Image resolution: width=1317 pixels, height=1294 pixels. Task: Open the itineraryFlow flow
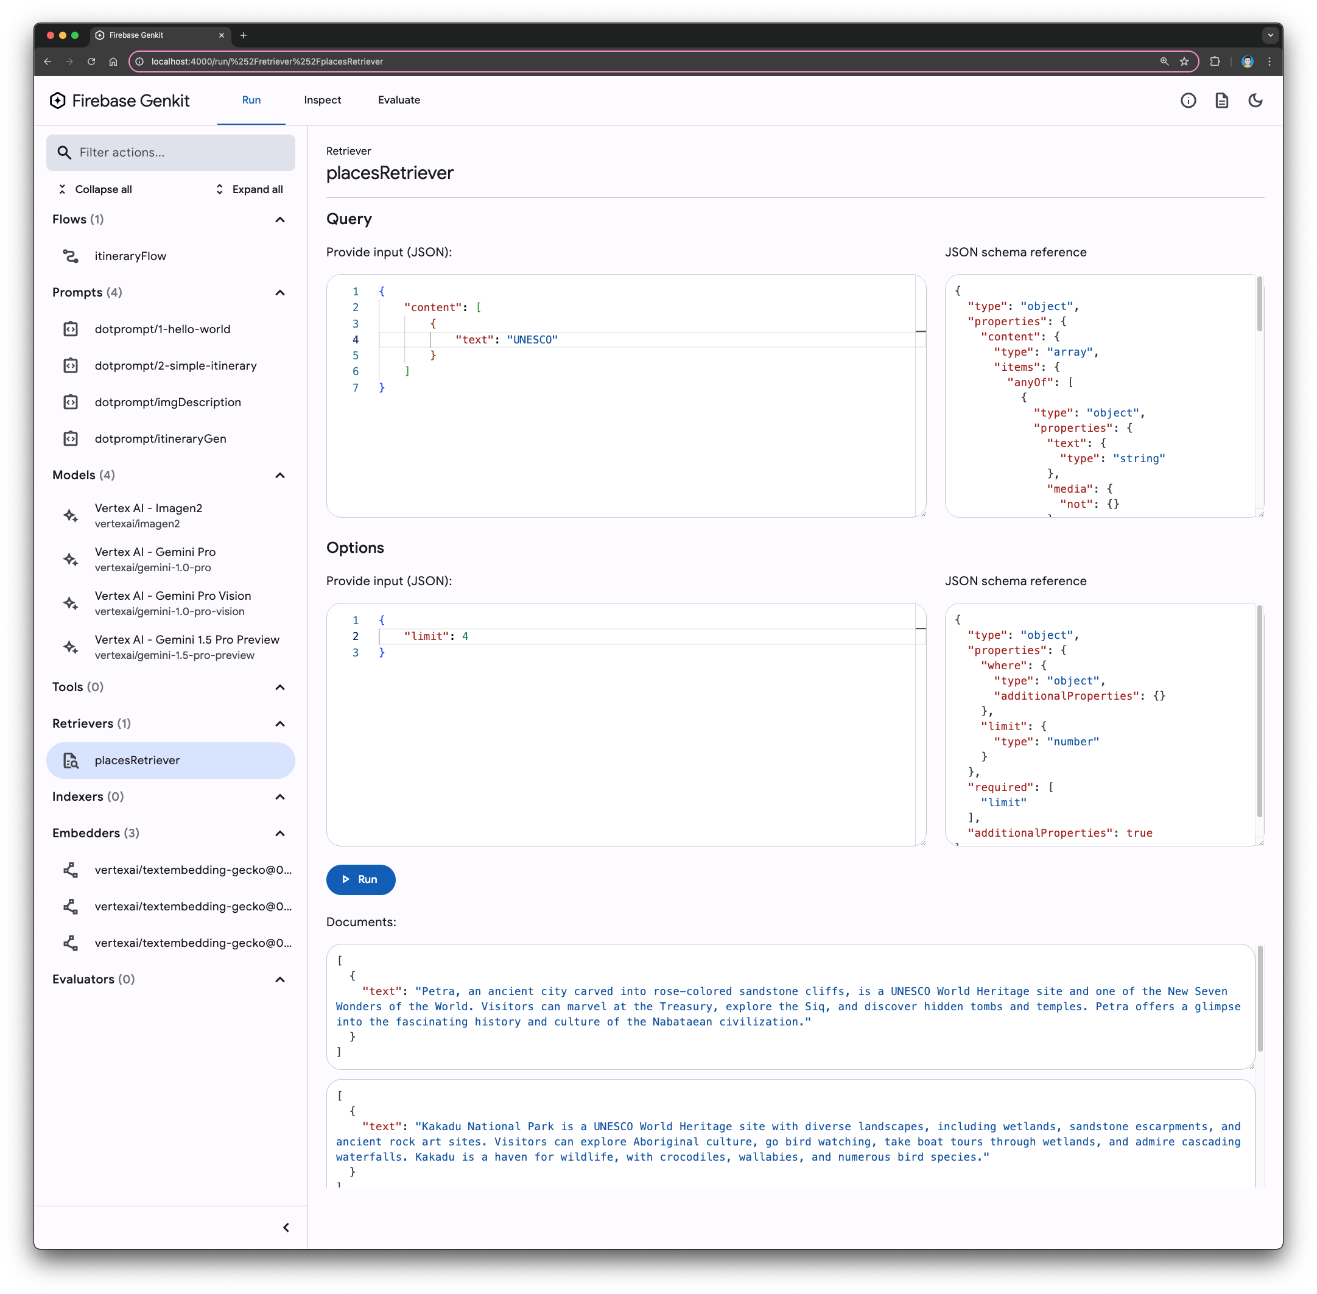tap(170, 256)
